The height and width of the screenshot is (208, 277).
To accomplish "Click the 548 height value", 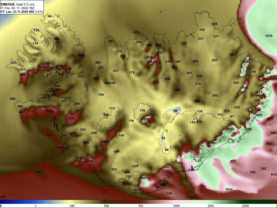I will [x=60, y=147].
